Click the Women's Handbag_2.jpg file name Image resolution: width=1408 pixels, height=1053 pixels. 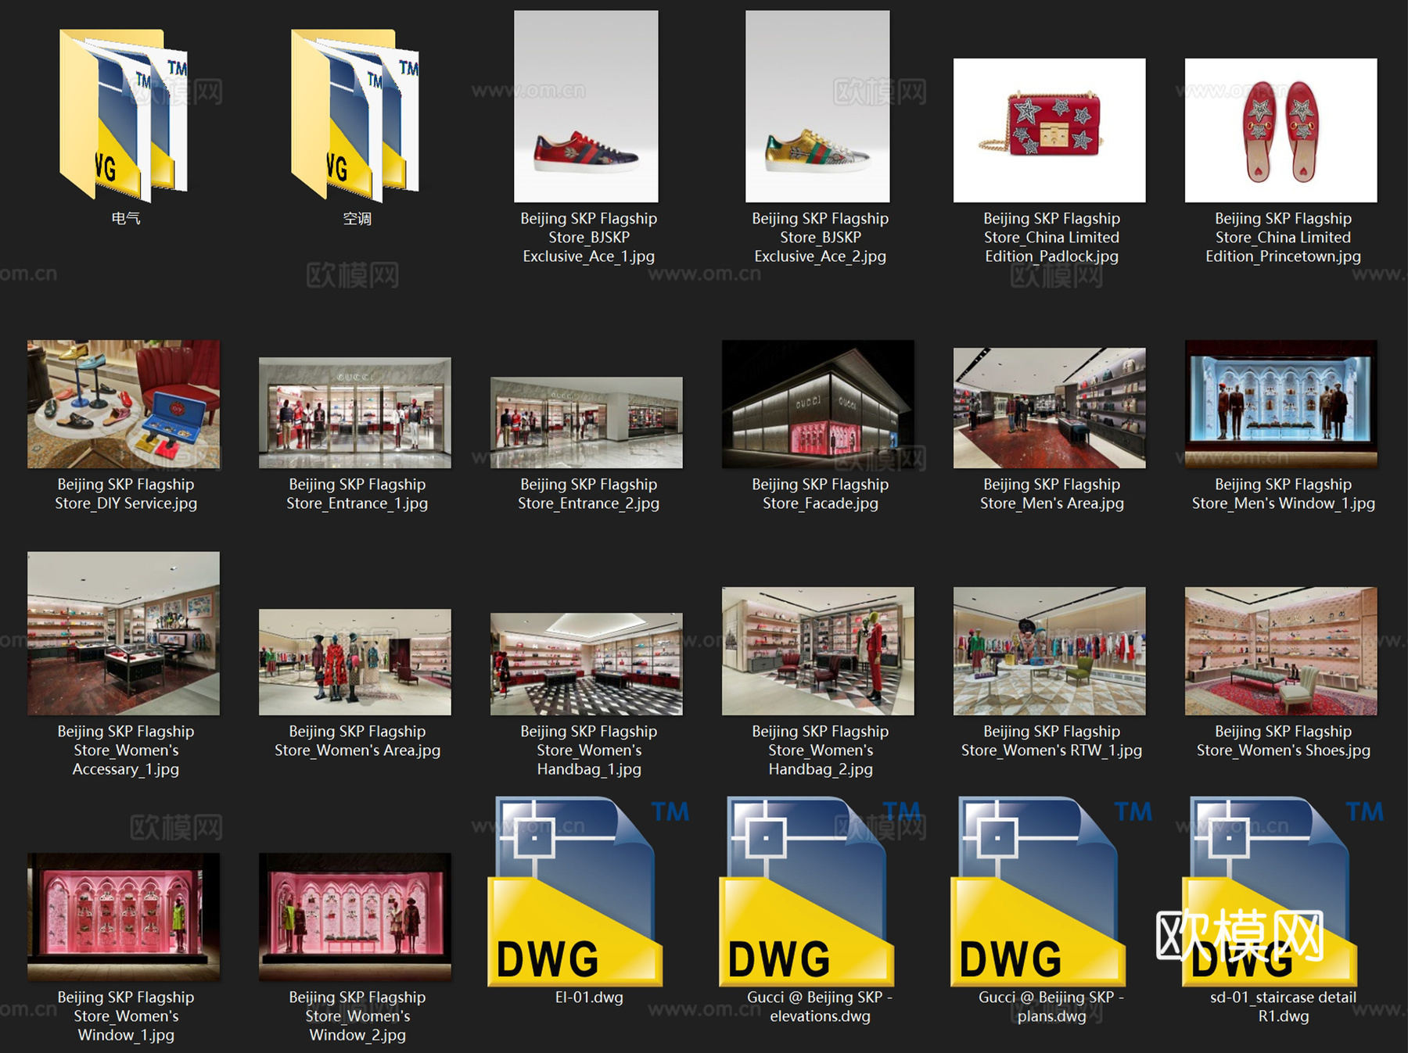821,750
